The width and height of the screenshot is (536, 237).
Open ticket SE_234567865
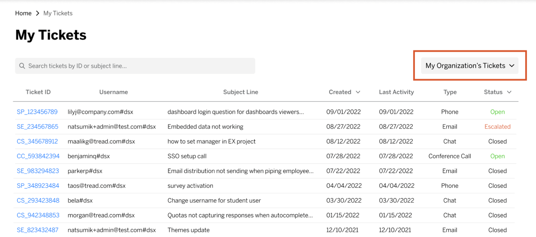coord(38,127)
